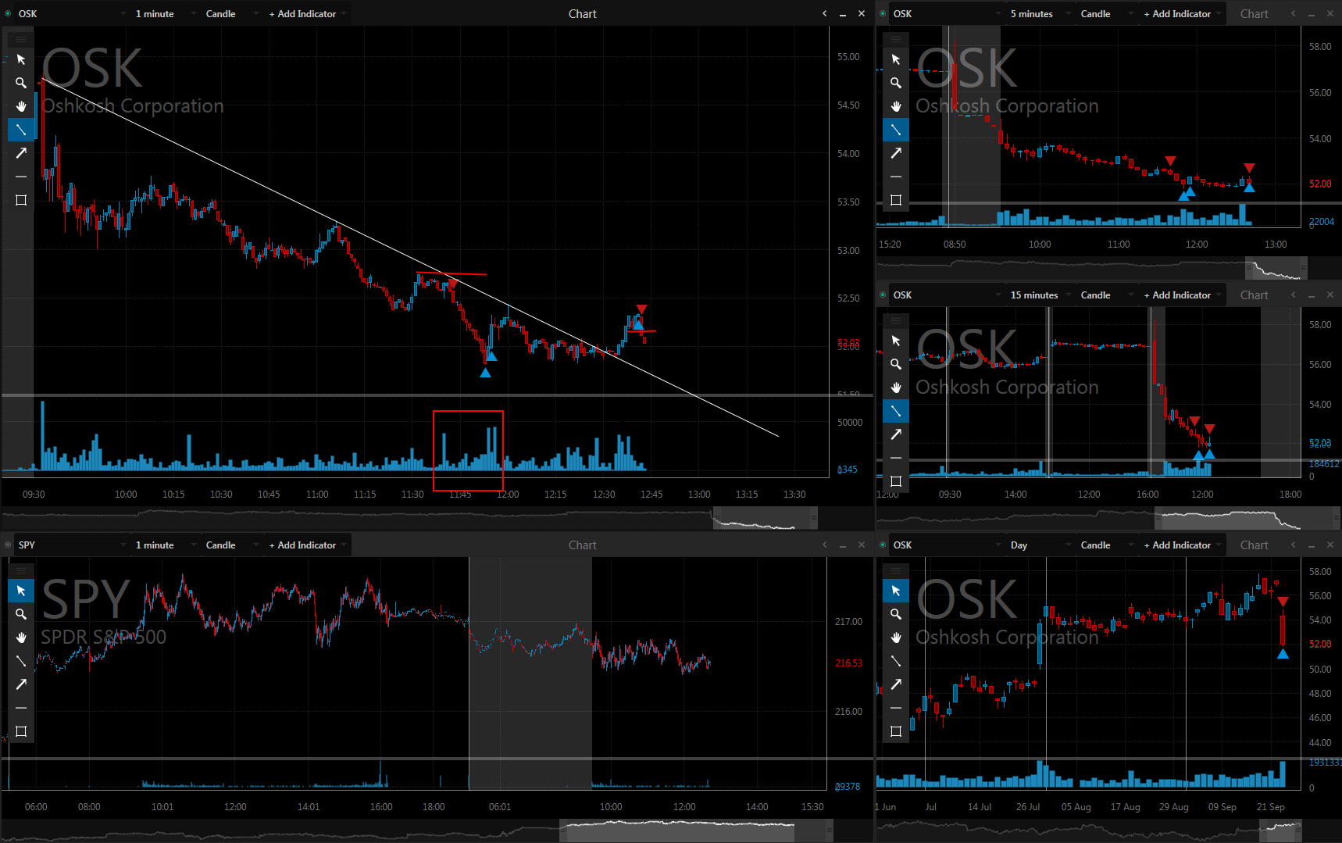Image resolution: width=1342 pixels, height=843 pixels.
Task: Select trend line tool in OSK 1-minute chart
Action: tap(21, 130)
